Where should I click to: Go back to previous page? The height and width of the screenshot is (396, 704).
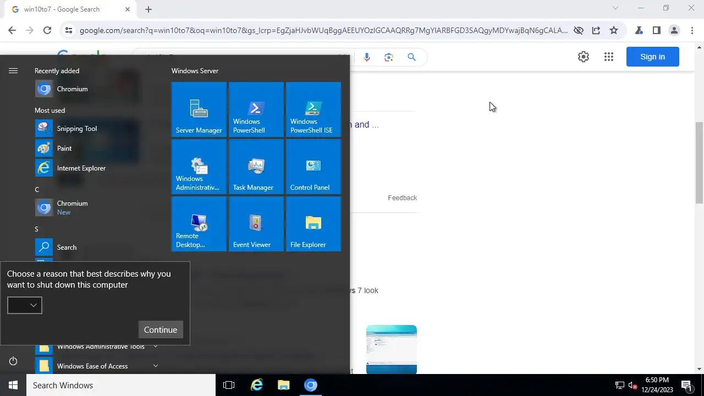[12, 30]
